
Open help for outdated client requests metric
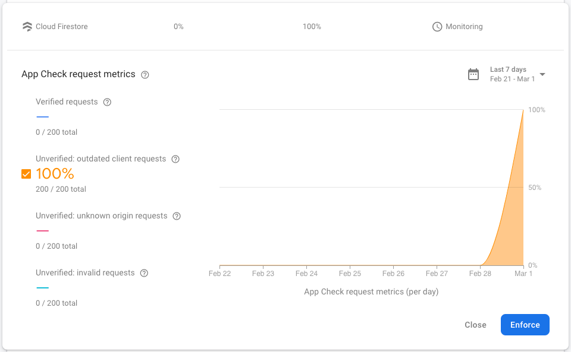pyautogui.click(x=175, y=158)
